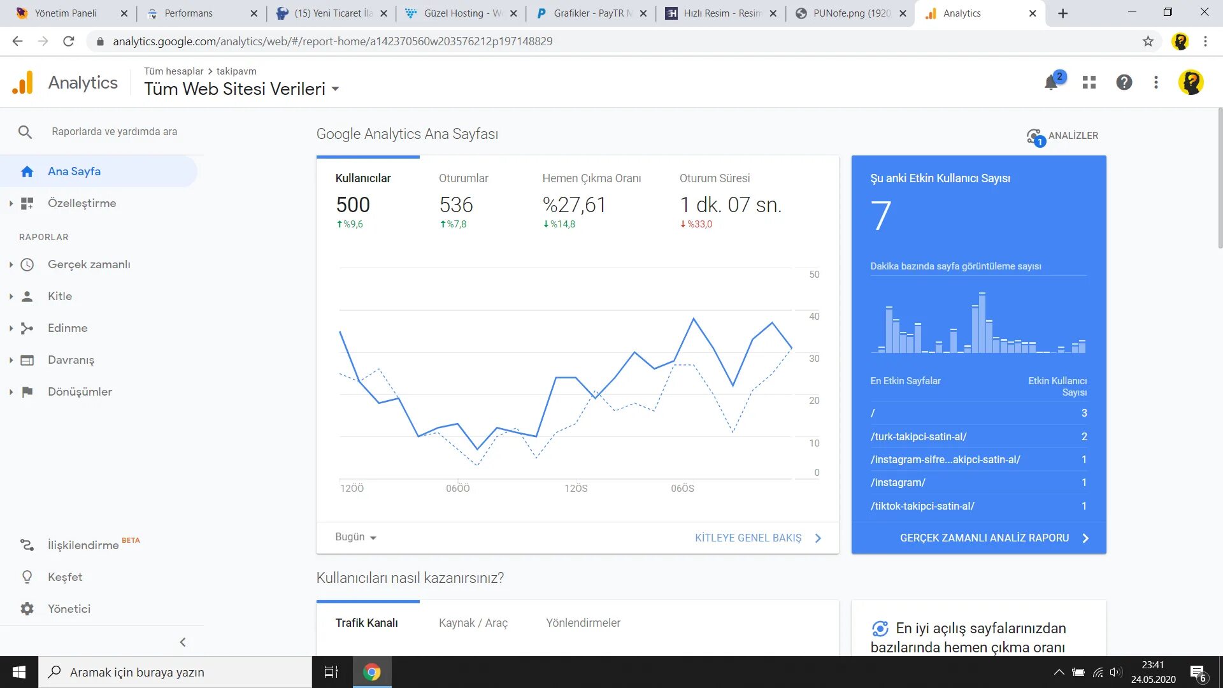The width and height of the screenshot is (1223, 688).
Task: Click the Yönetici gear icon
Action: [27, 609]
